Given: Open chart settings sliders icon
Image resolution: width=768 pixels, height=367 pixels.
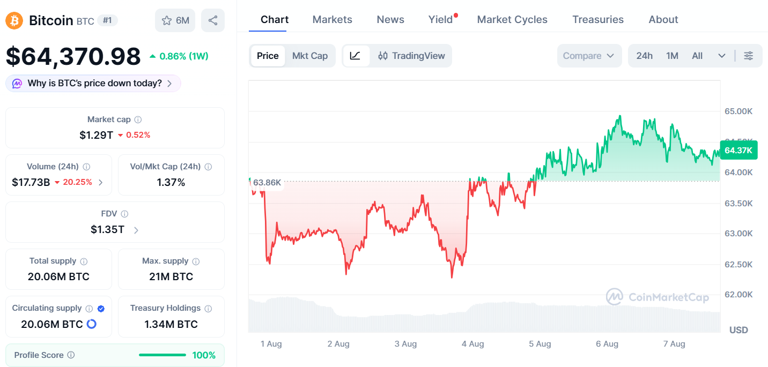Looking at the screenshot, I should click(x=749, y=56).
